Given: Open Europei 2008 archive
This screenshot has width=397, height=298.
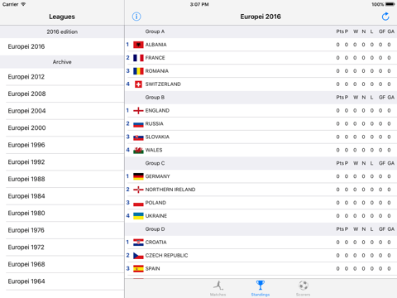Looking at the screenshot, I should pos(62,94).
